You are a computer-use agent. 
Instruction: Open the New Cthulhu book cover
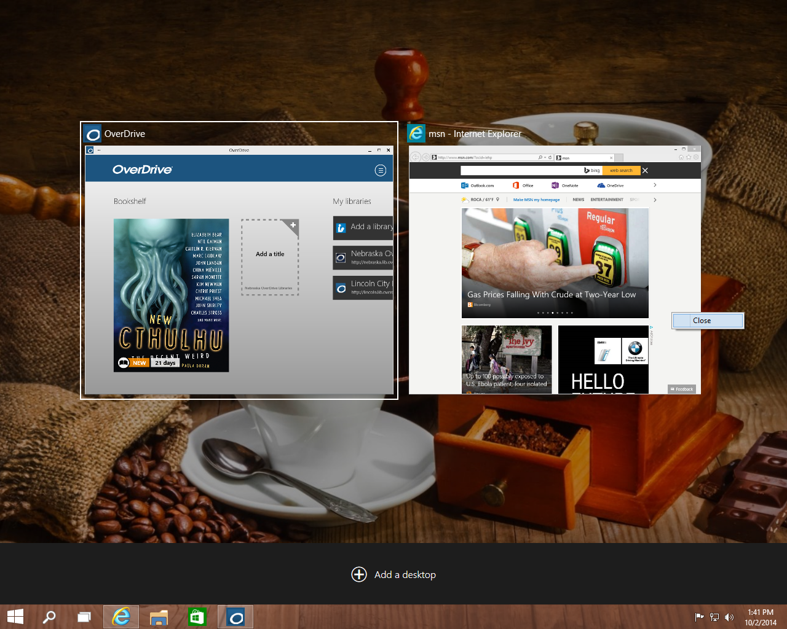click(x=172, y=295)
